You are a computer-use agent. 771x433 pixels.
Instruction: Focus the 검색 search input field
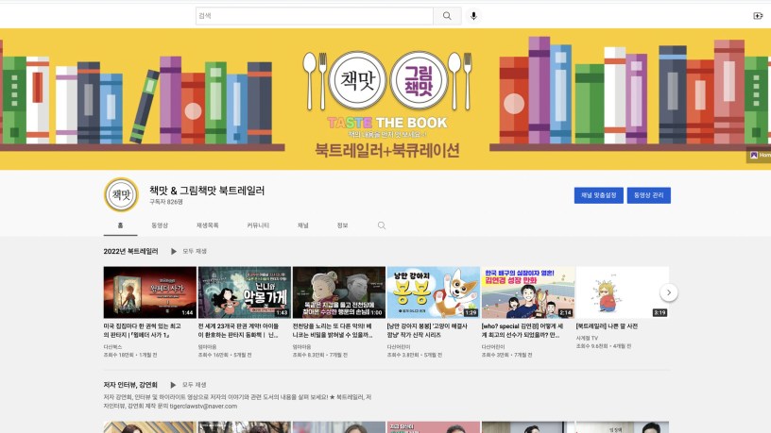tap(314, 16)
